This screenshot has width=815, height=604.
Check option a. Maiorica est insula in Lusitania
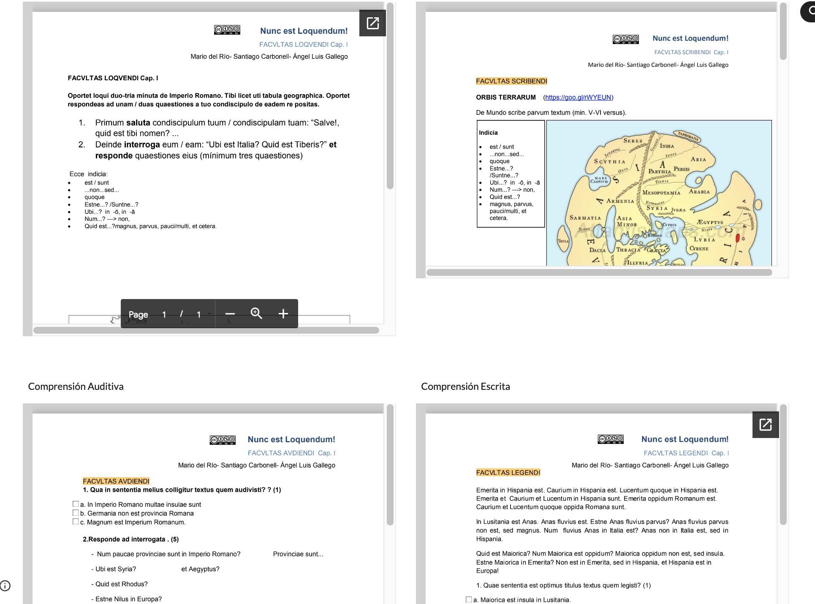tap(469, 599)
